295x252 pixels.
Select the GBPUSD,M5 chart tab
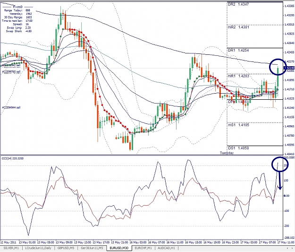pos(66,248)
